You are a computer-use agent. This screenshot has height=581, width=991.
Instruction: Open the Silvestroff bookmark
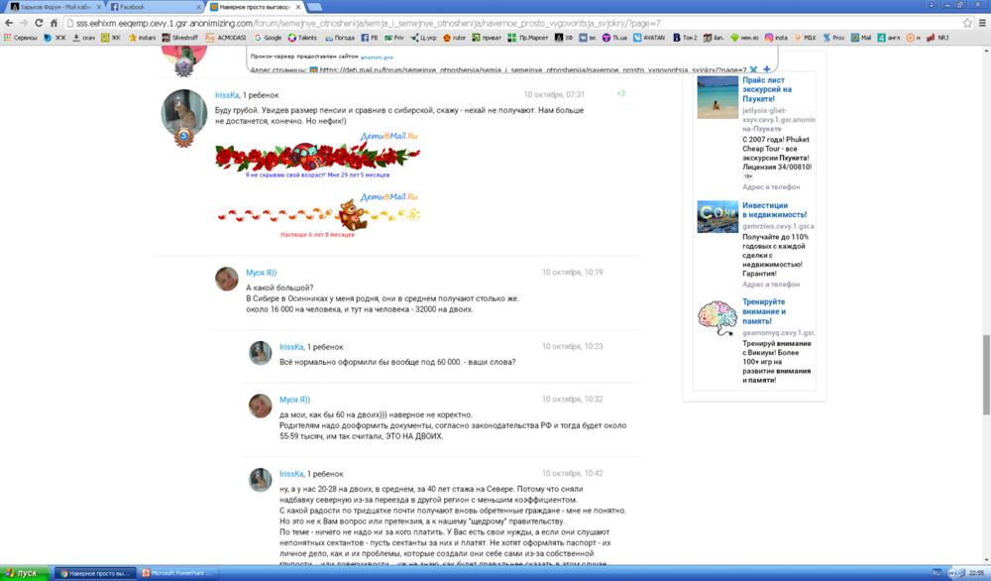click(180, 38)
